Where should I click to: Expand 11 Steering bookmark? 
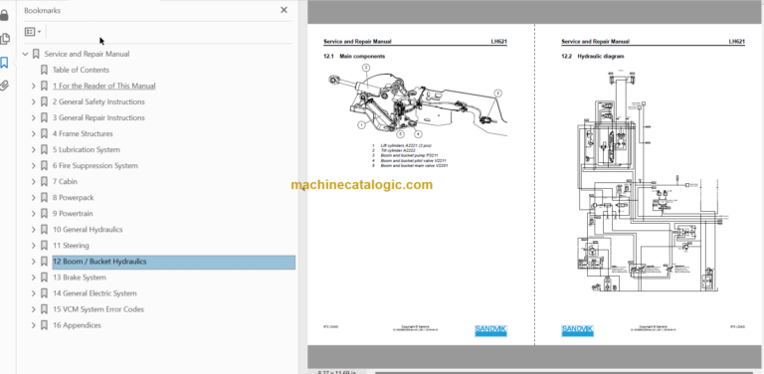point(33,246)
